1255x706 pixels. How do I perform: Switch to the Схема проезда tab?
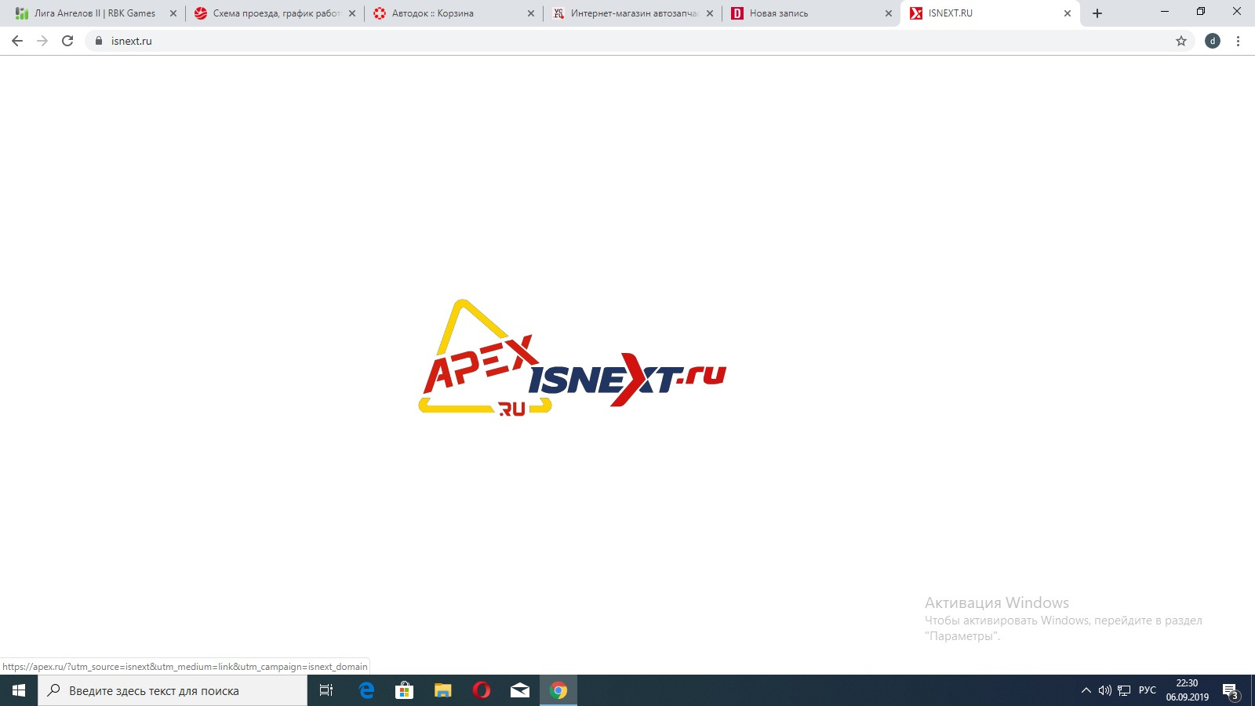click(x=275, y=13)
